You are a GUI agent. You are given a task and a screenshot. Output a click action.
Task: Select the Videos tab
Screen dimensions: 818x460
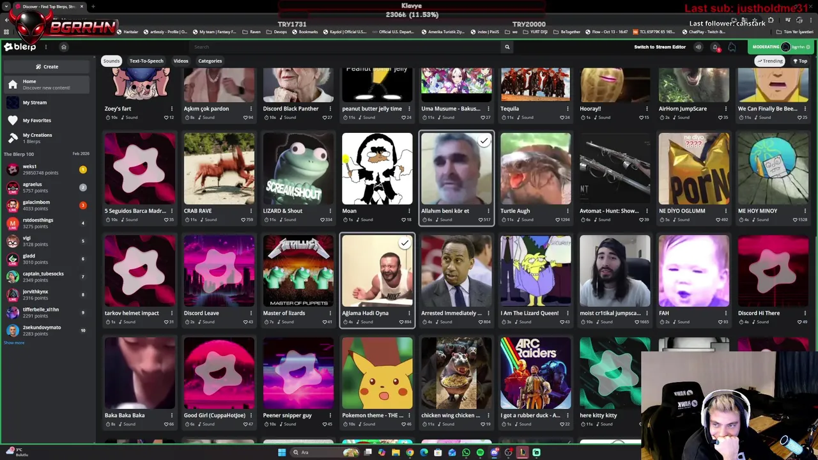(181, 61)
